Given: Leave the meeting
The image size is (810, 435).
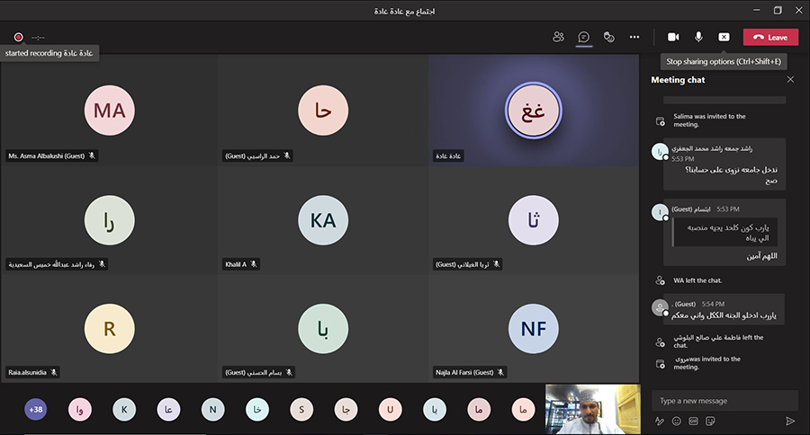Looking at the screenshot, I should 770,37.
